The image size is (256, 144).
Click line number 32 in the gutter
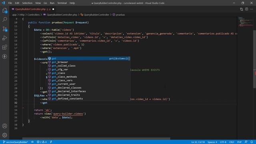(x=16, y=103)
